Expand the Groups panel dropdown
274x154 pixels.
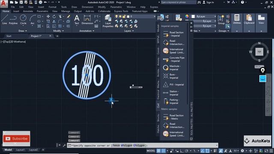pyautogui.click(x=223, y=31)
